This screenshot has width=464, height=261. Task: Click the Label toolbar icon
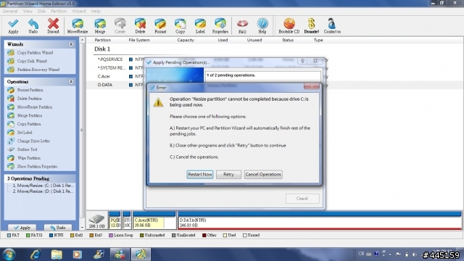(200, 26)
